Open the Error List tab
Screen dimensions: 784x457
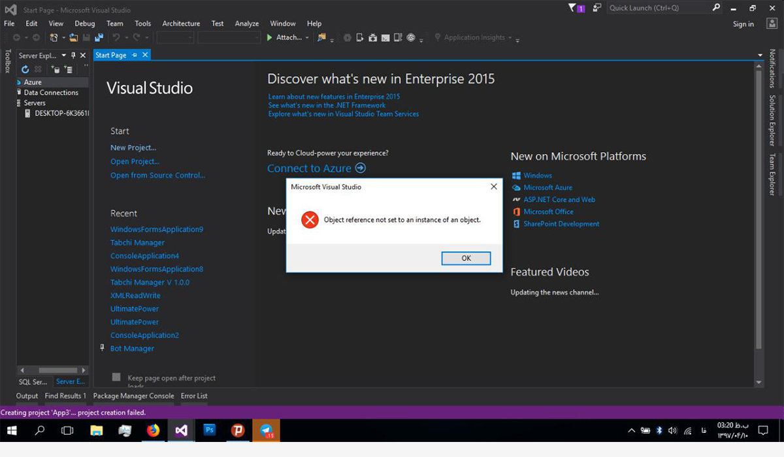[x=194, y=396]
